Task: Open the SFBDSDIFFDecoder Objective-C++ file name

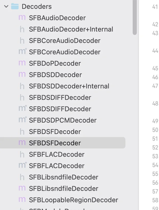Action: 60,109
